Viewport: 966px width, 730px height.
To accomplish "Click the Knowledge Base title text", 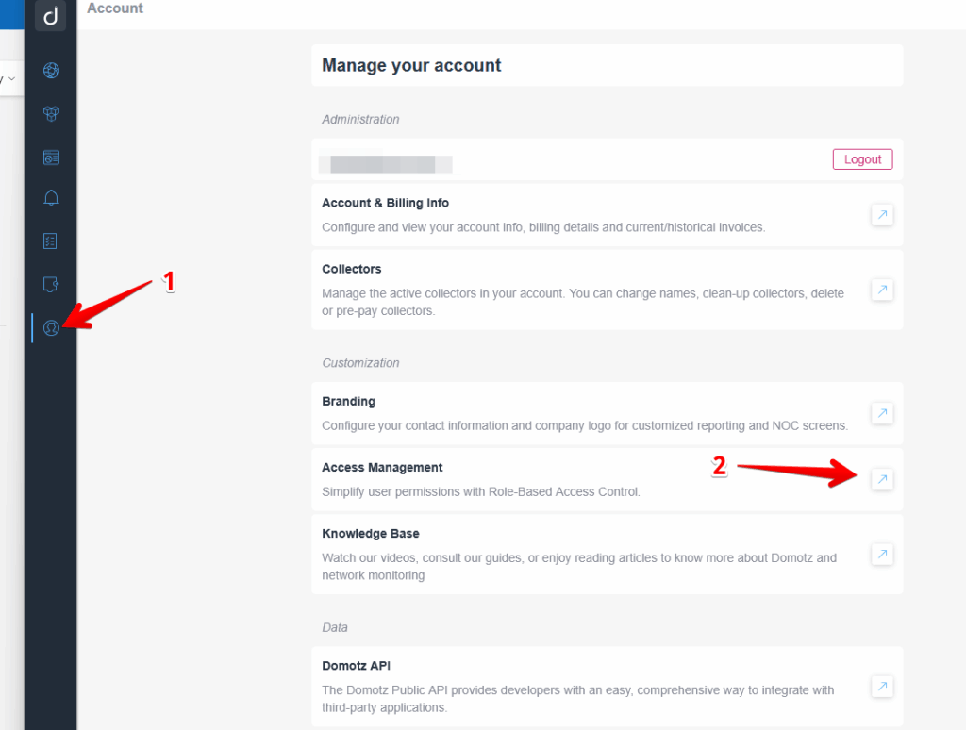I will pos(370,534).
